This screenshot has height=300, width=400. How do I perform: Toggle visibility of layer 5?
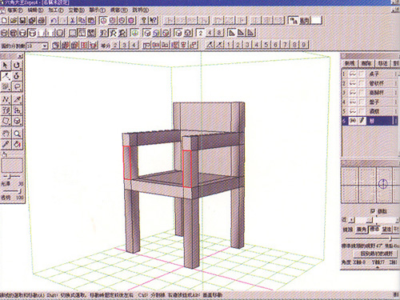coord(353,111)
